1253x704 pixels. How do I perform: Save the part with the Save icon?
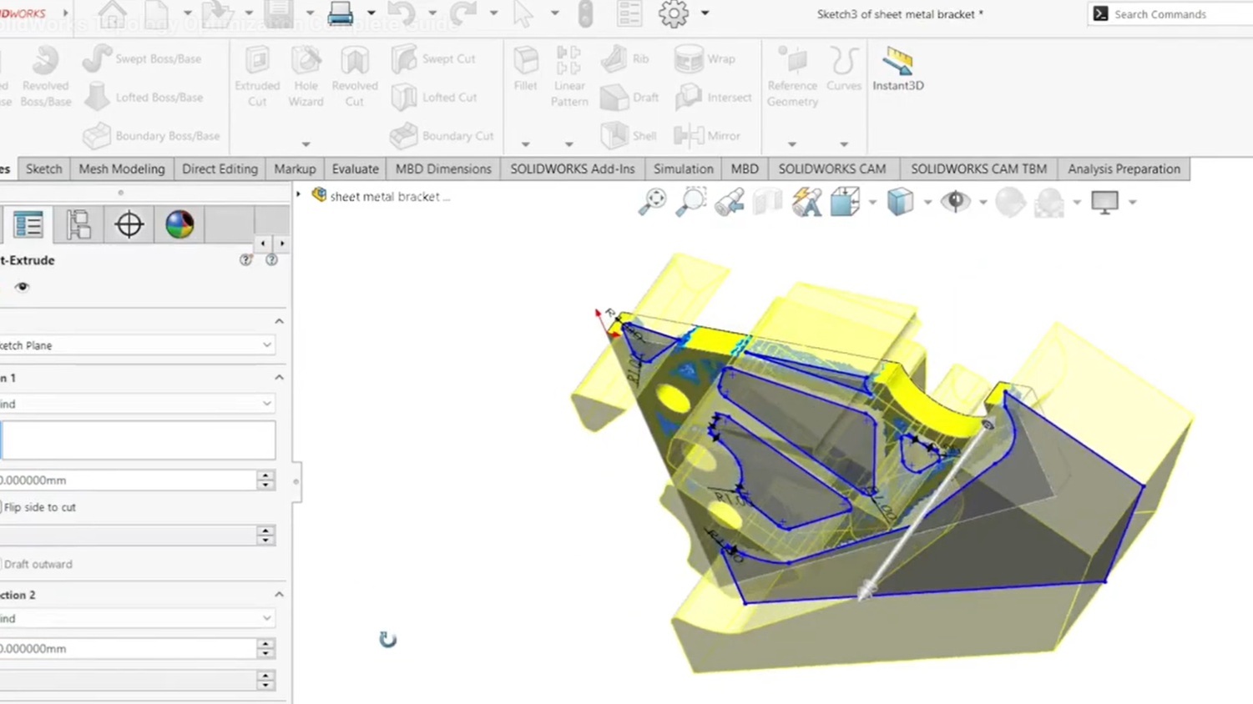(x=279, y=13)
